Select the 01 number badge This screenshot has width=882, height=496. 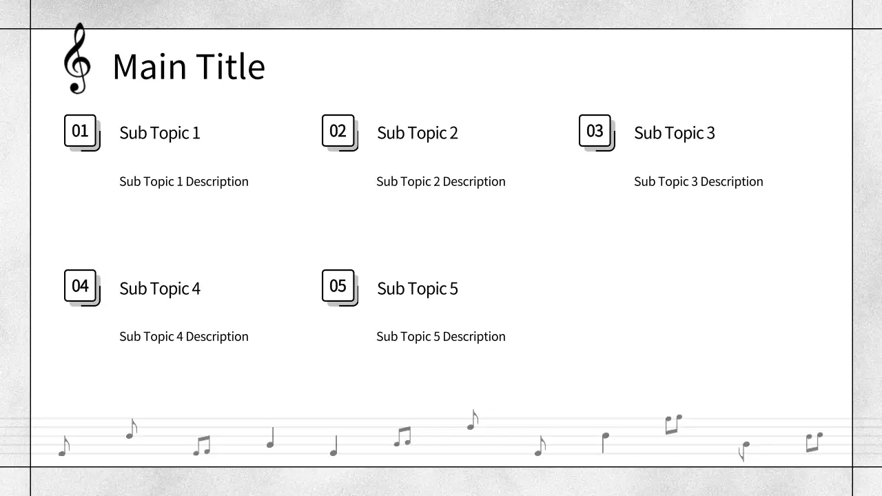click(x=81, y=131)
